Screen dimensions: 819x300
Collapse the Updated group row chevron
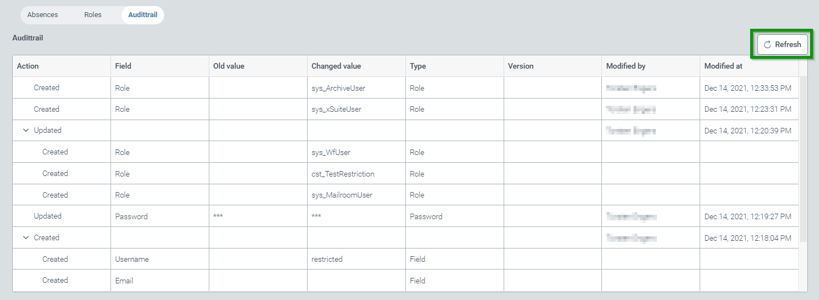click(26, 131)
